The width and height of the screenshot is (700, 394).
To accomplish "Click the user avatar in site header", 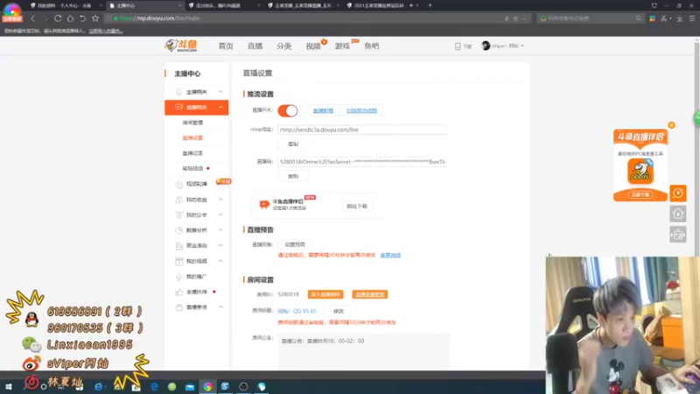I will (x=486, y=46).
